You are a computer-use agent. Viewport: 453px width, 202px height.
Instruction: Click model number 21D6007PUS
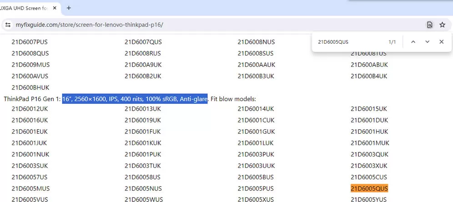[x=30, y=42]
